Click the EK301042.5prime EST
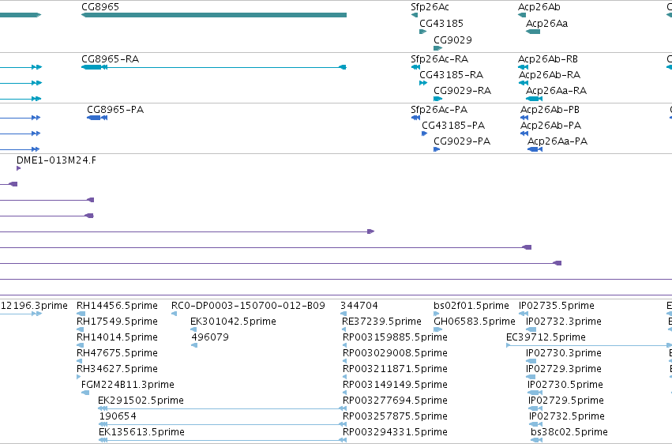Screen dimensions: 672x444 193,329
